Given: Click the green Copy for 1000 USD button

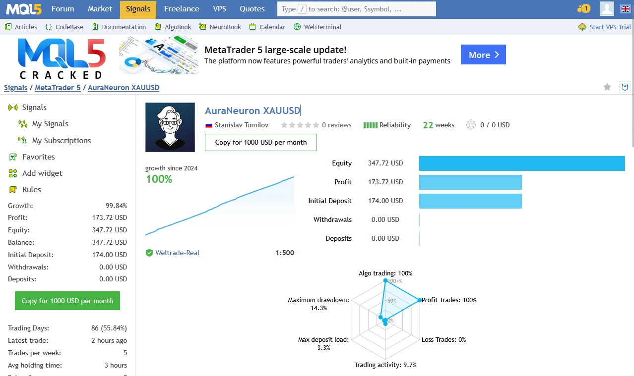Looking at the screenshot, I should click(67, 301).
